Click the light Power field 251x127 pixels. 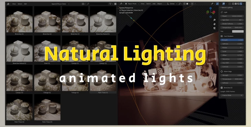[232, 16]
